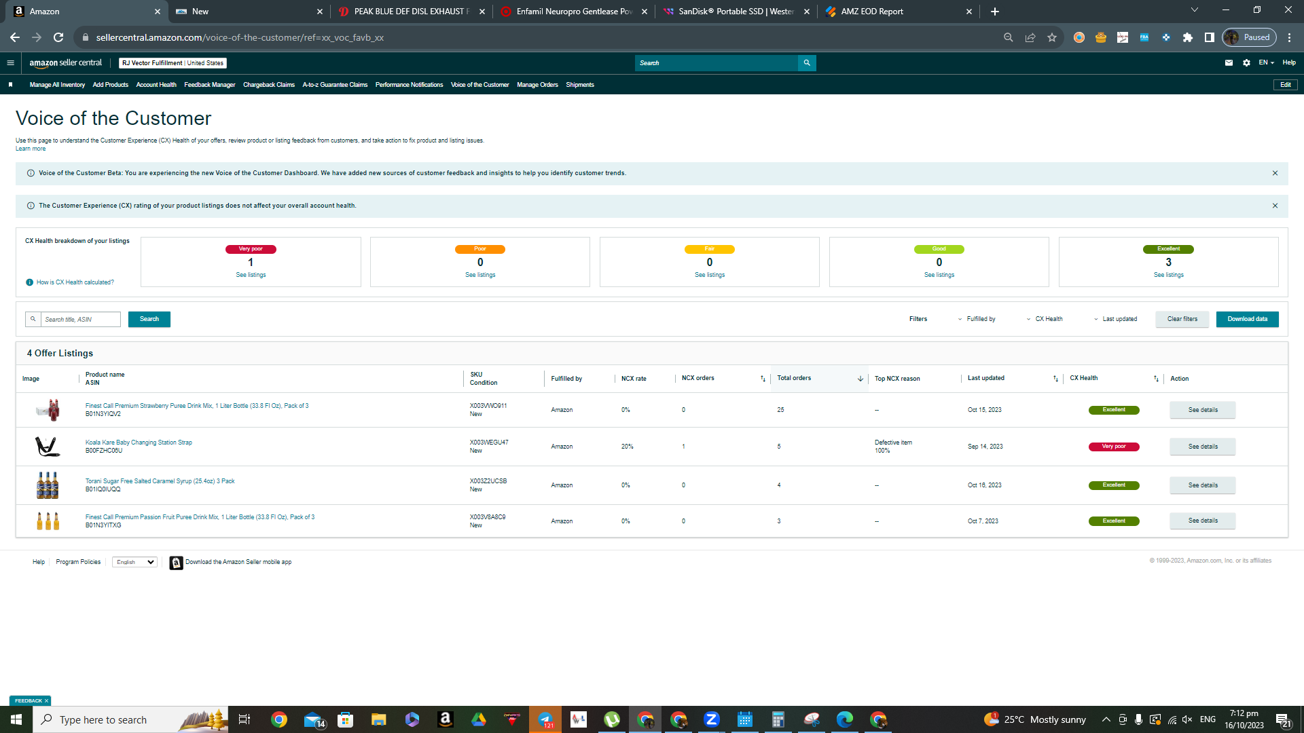1304x733 pixels.
Task: Click the Search title, ASIN input field
Action: 80,319
